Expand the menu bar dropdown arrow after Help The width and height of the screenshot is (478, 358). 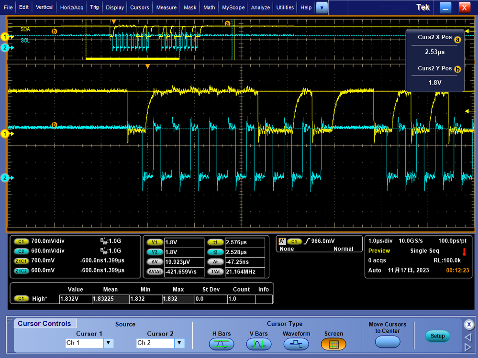pyautogui.click(x=322, y=8)
